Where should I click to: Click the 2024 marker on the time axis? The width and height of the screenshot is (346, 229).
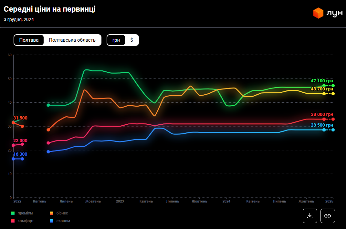pyautogui.click(x=226, y=201)
